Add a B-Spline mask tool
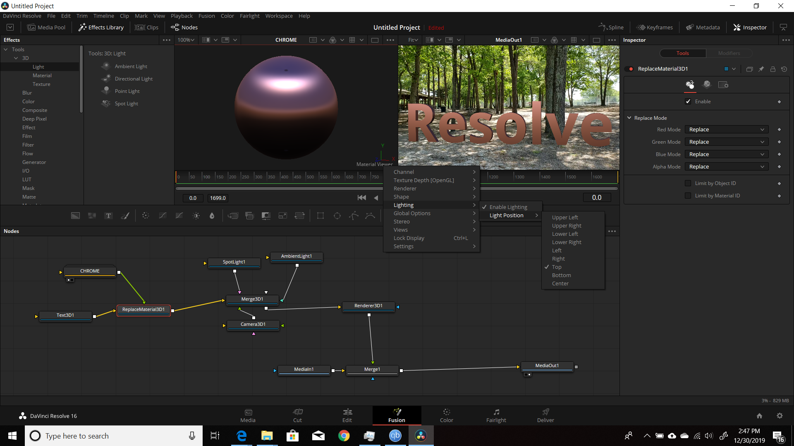The height and width of the screenshot is (446, 794). 370,216
